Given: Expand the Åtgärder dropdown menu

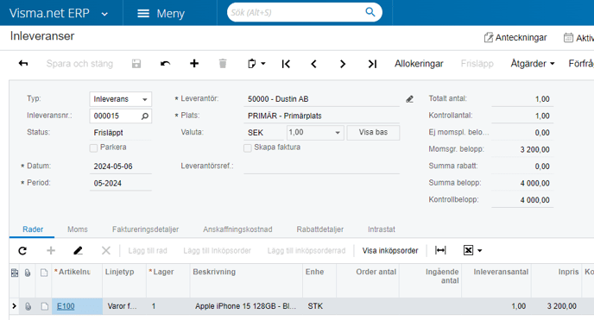Looking at the screenshot, I should [532, 64].
